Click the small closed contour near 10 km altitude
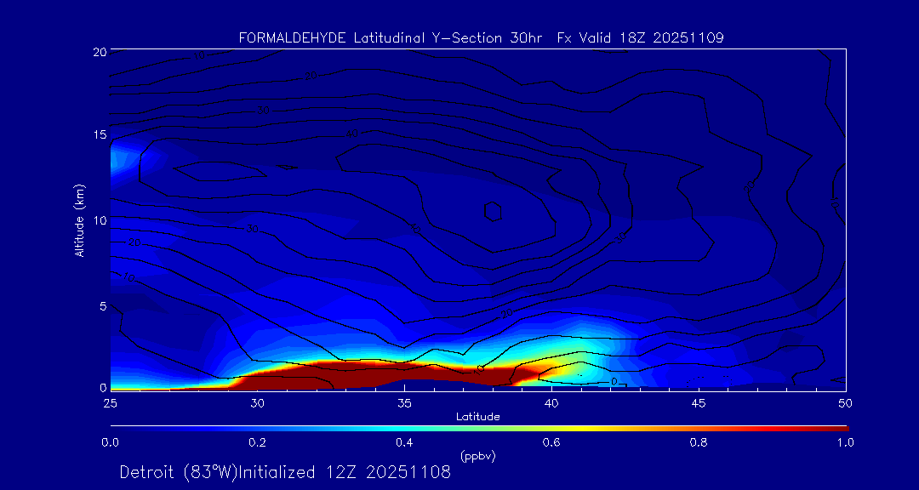This screenshot has height=490, width=919. click(493, 211)
